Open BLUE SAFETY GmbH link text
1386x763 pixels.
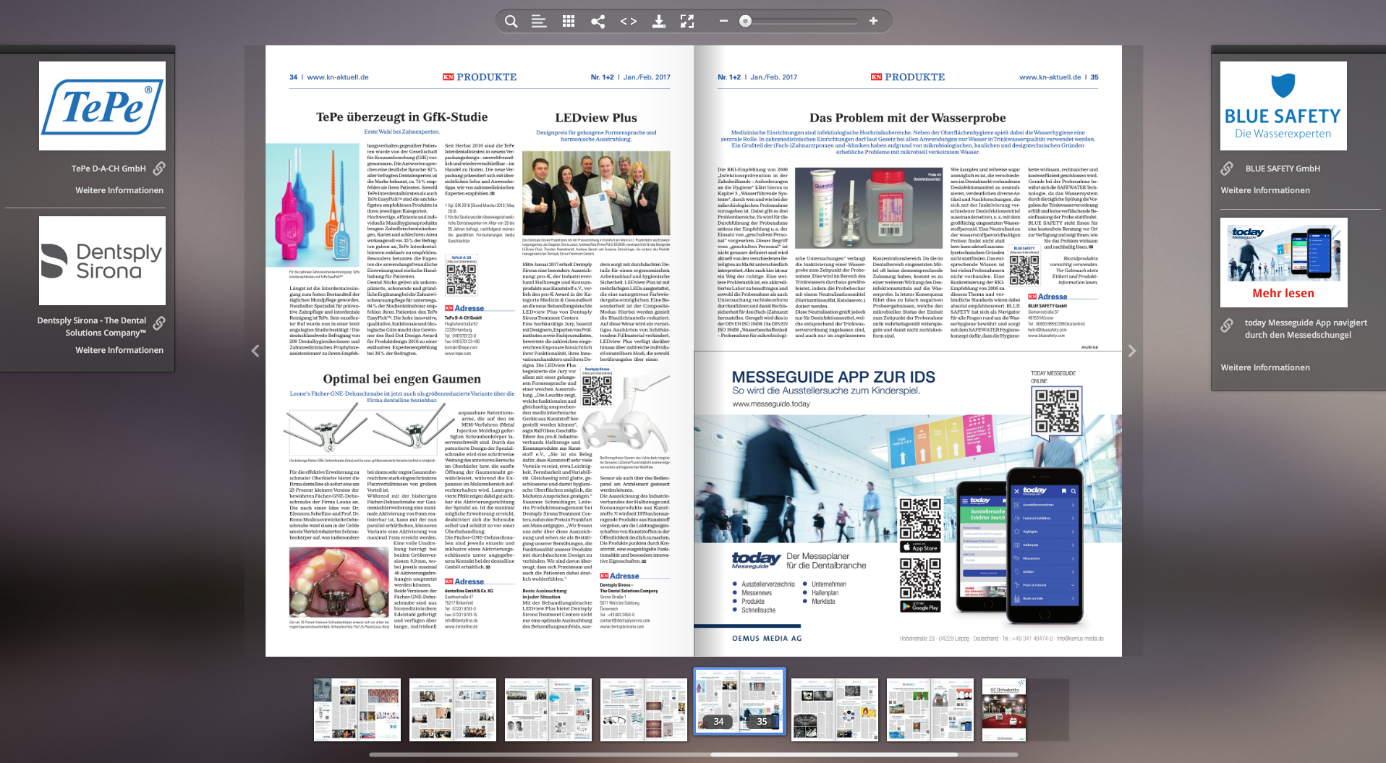(1283, 169)
